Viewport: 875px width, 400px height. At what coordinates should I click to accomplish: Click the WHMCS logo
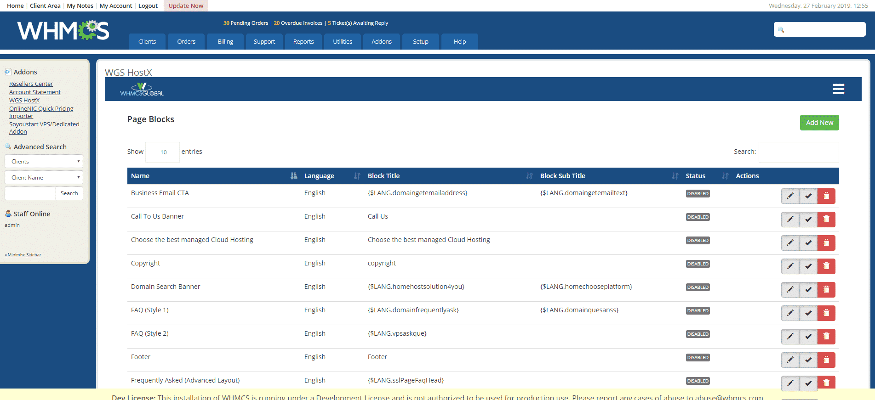pyautogui.click(x=63, y=30)
